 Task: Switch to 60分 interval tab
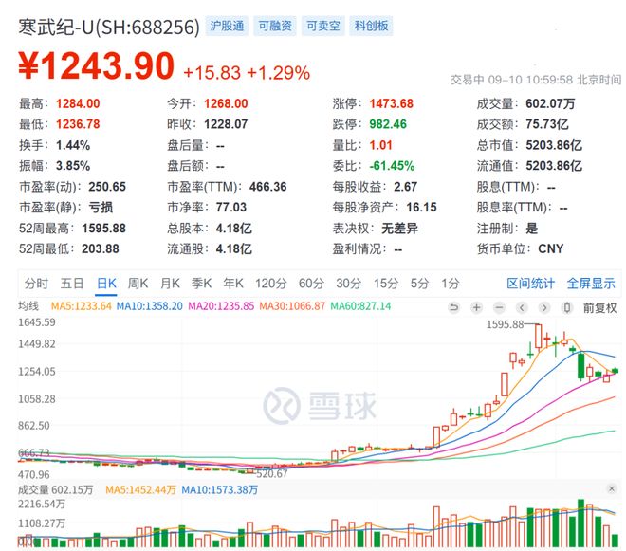pos(311,284)
